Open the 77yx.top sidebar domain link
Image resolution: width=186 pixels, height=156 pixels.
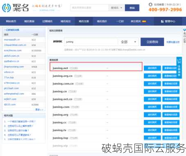9,78
